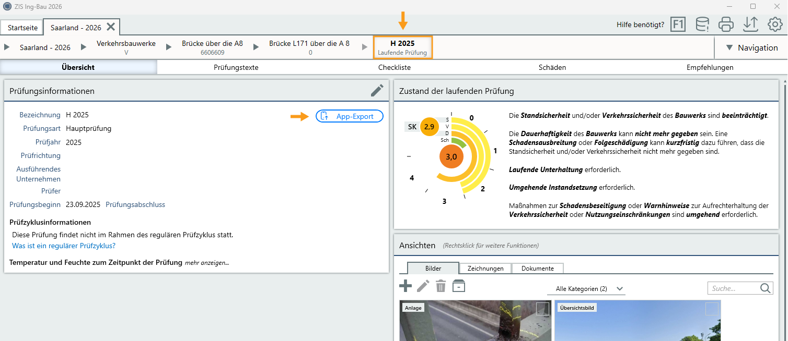Click the archive box icon in Ansichten

[459, 286]
